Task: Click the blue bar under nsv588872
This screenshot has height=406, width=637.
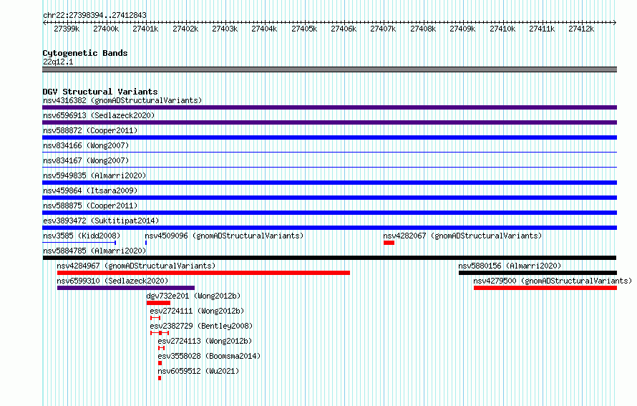Action: tap(329, 137)
